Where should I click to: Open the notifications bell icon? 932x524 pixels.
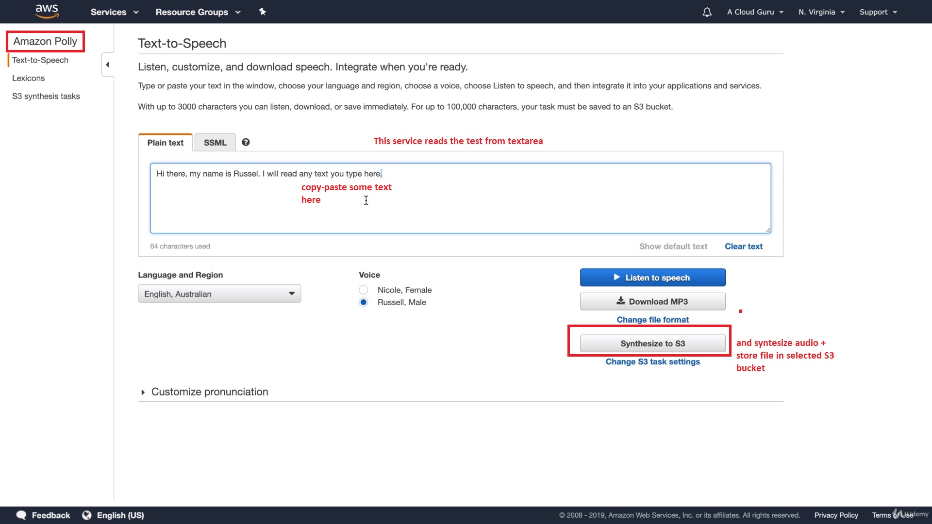click(x=707, y=12)
